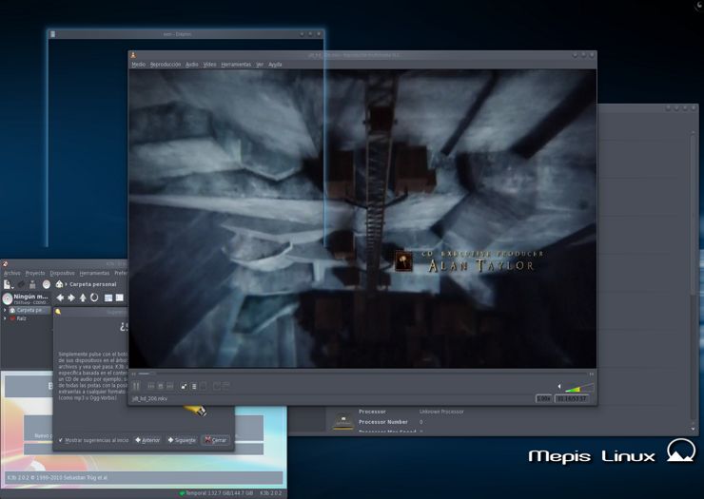
Task: Expand the Raíz tree node
Action: (x=5, y=318)
